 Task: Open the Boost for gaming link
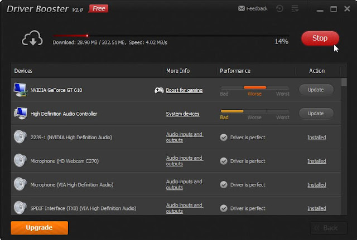(184, 90)
